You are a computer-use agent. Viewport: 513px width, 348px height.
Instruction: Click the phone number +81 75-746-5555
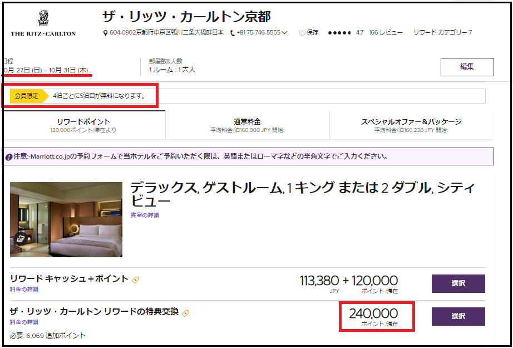(259, 33)
